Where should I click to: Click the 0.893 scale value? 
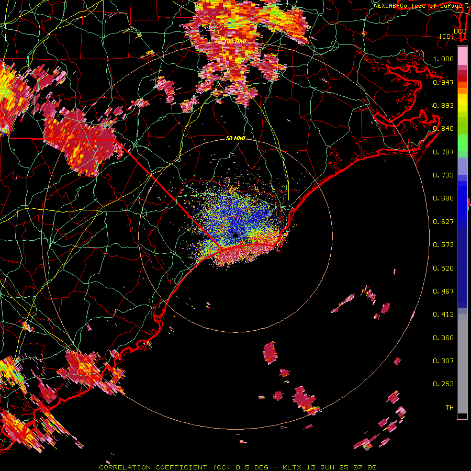tap(443, 105)
